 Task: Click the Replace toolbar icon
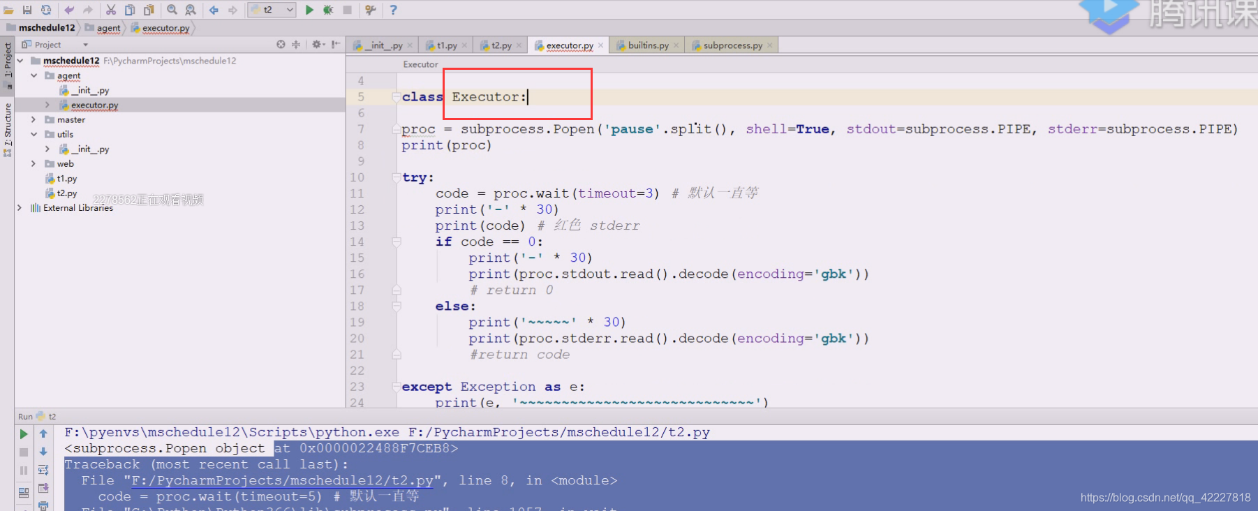(191, 10)
